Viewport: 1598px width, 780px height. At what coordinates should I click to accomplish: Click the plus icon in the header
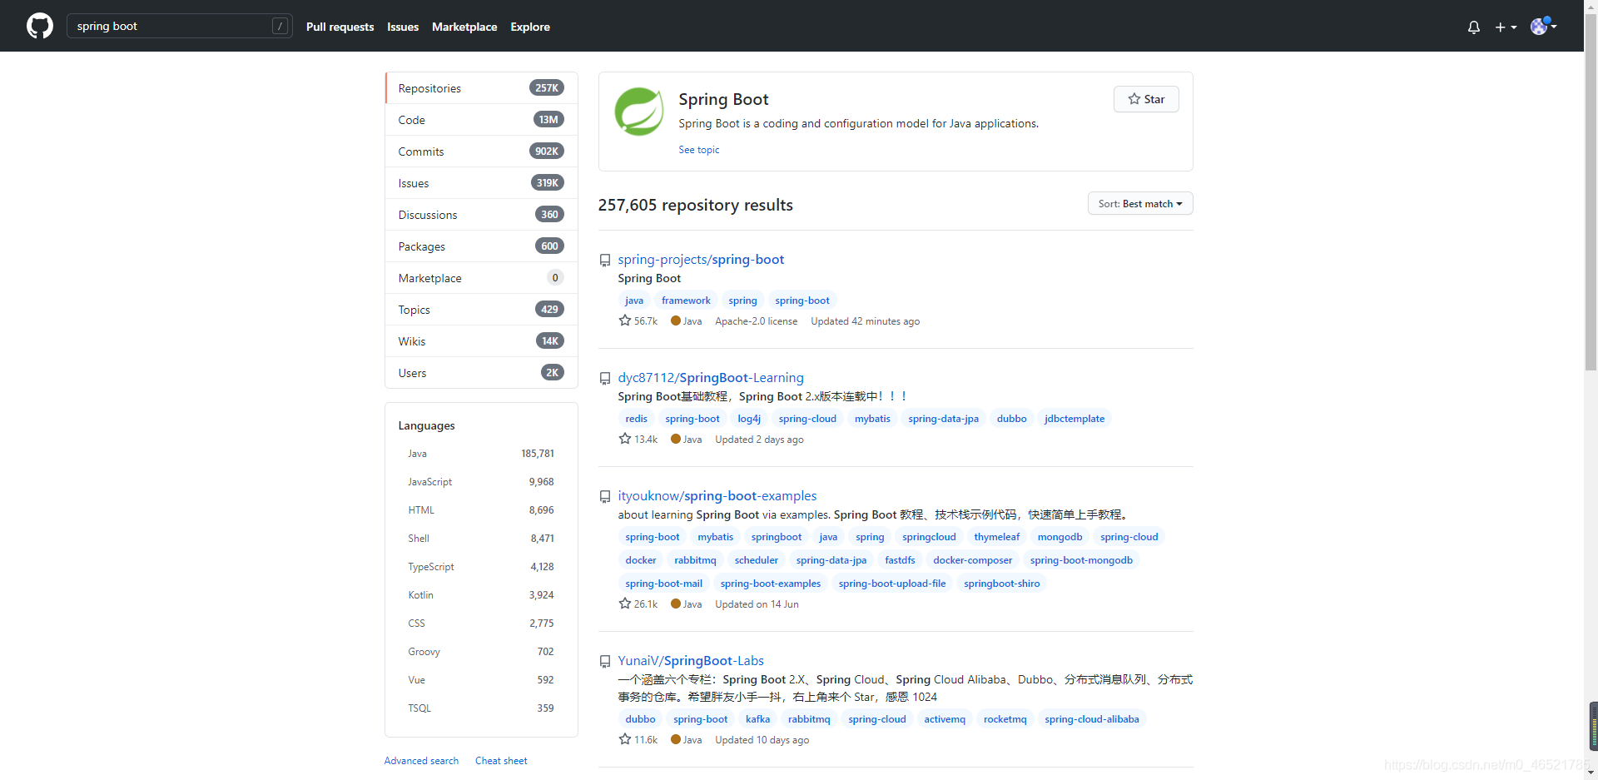click(1501, 27)
